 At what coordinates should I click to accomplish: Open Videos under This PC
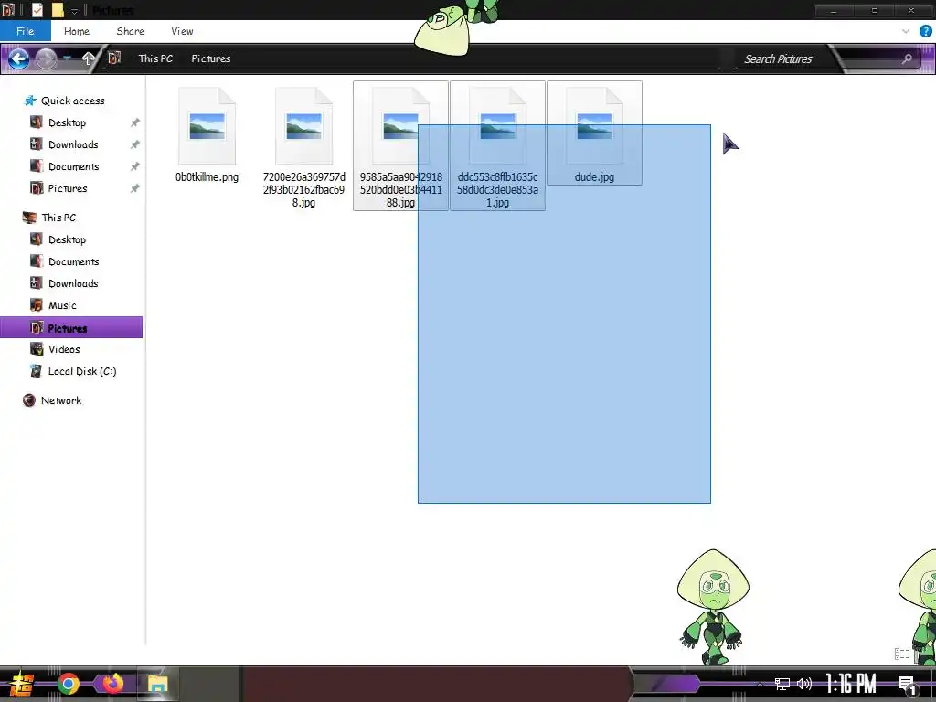pos(64,349)
